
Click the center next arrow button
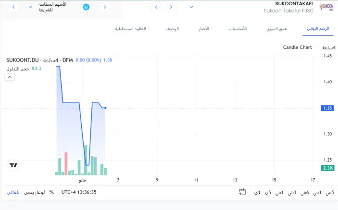pyautogui.click(x=171, y=7)
